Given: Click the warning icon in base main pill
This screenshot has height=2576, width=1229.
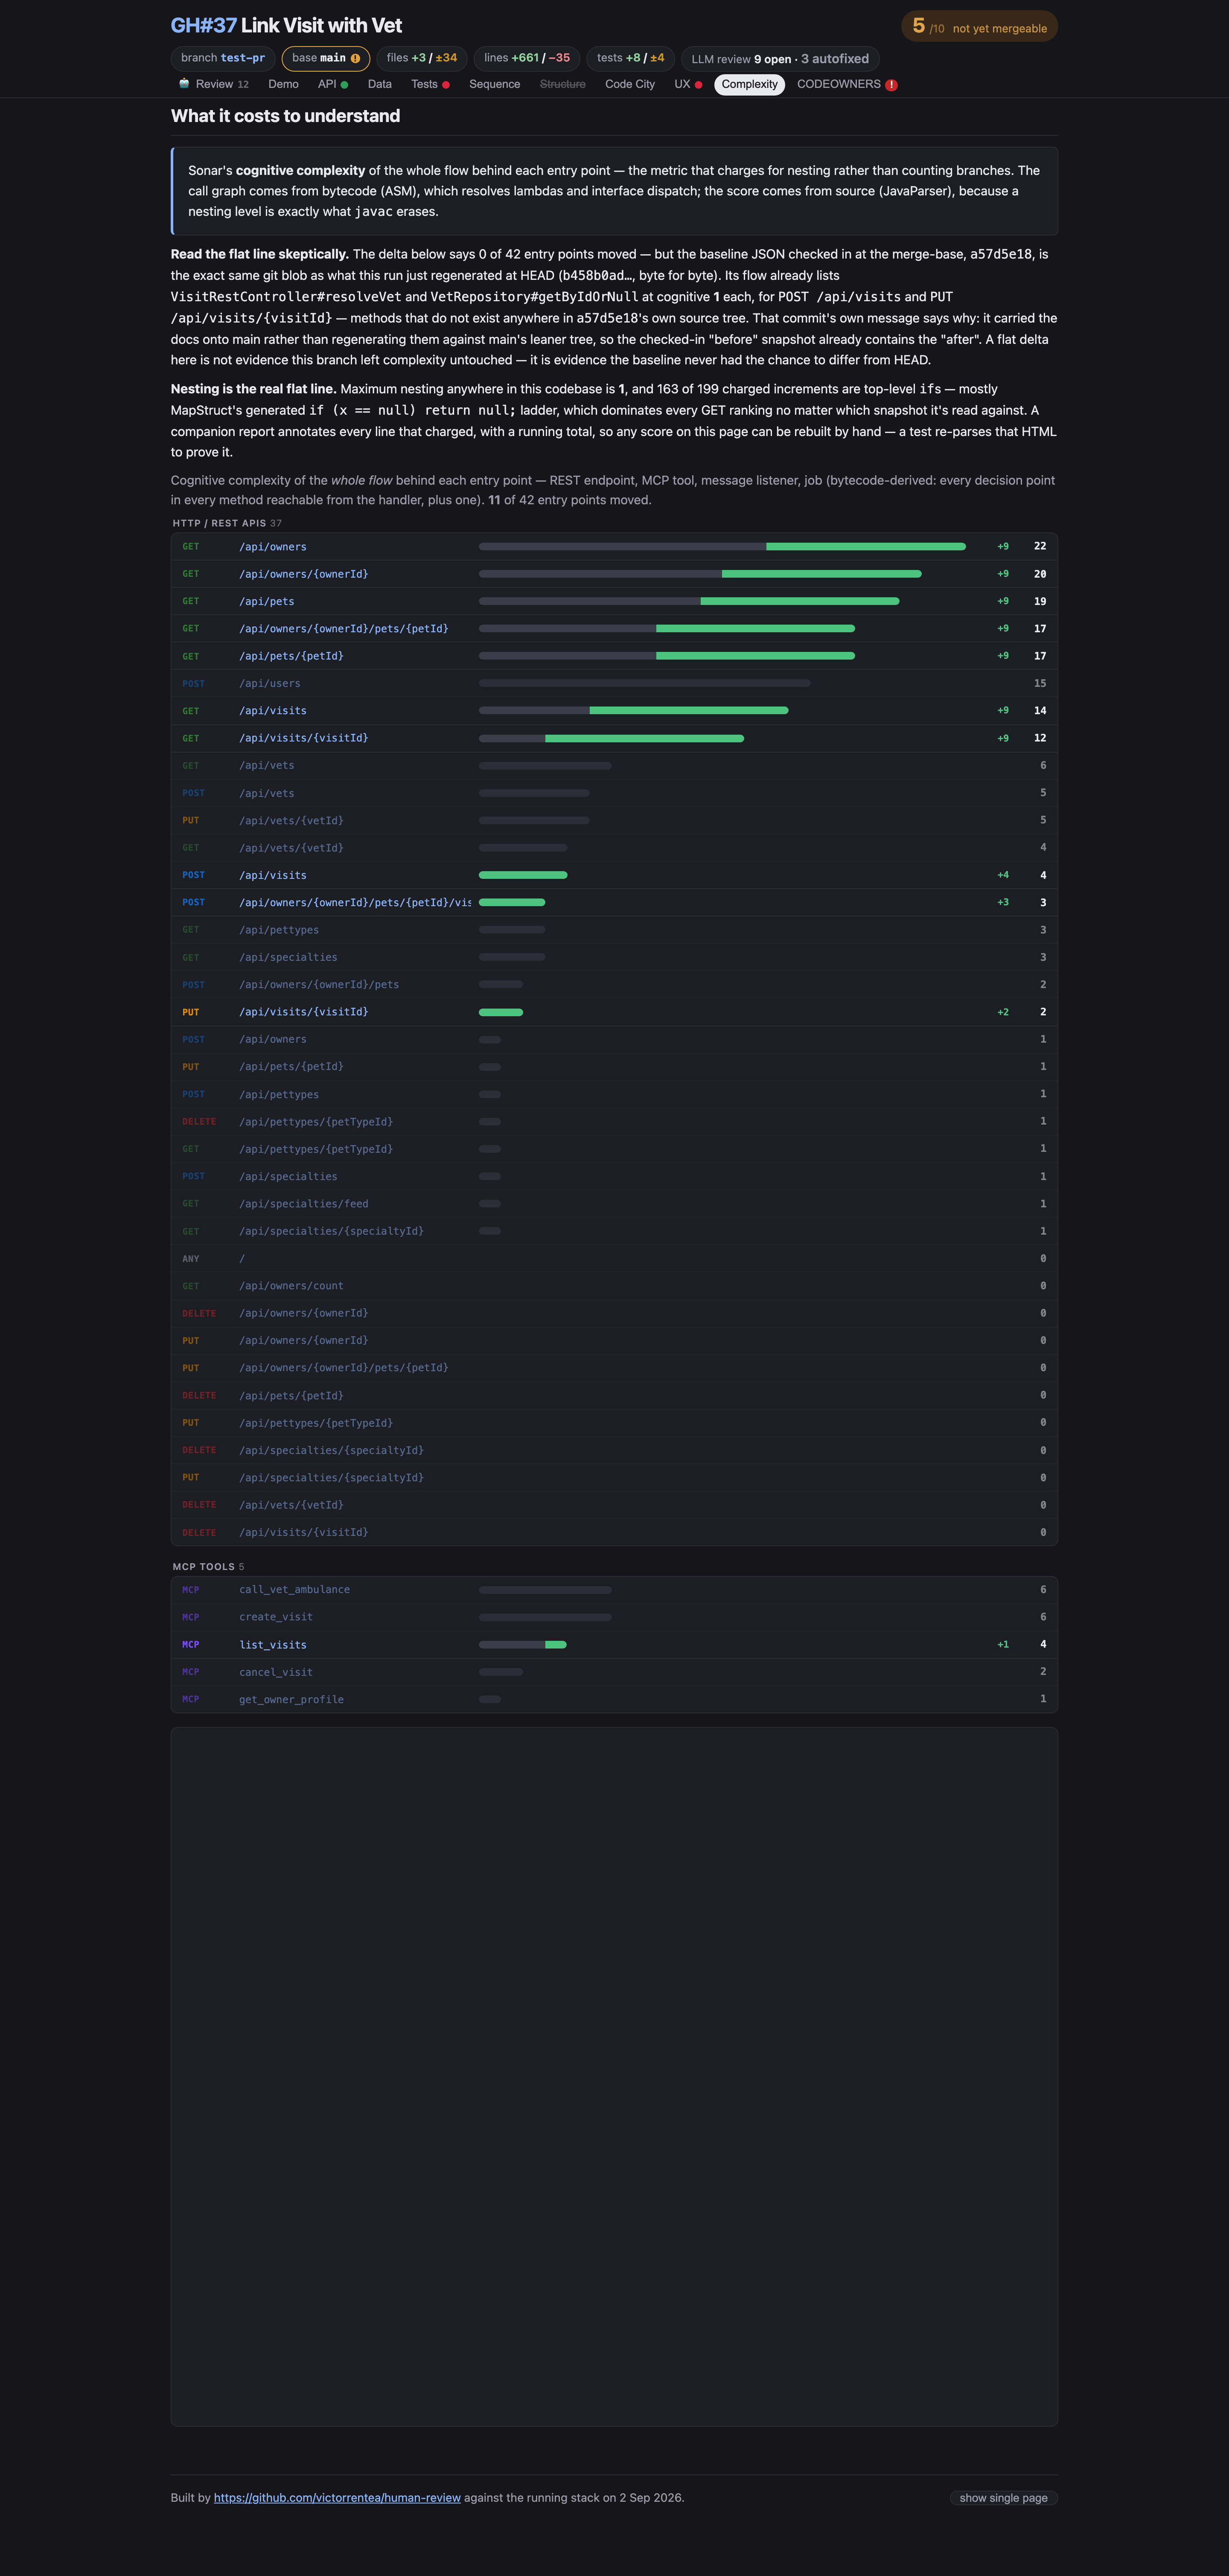Looking at the screenshot, I should (355, 58).
